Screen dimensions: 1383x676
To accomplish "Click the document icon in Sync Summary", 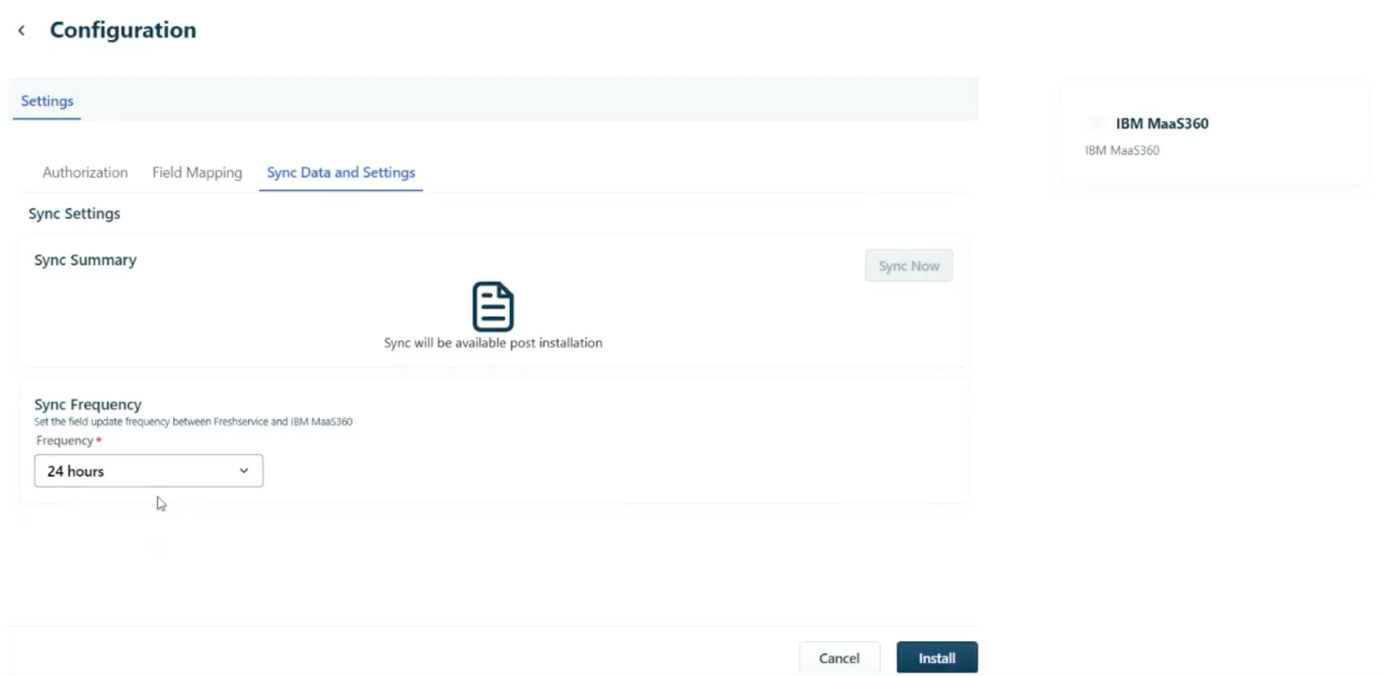I will (x=493, y=306).
